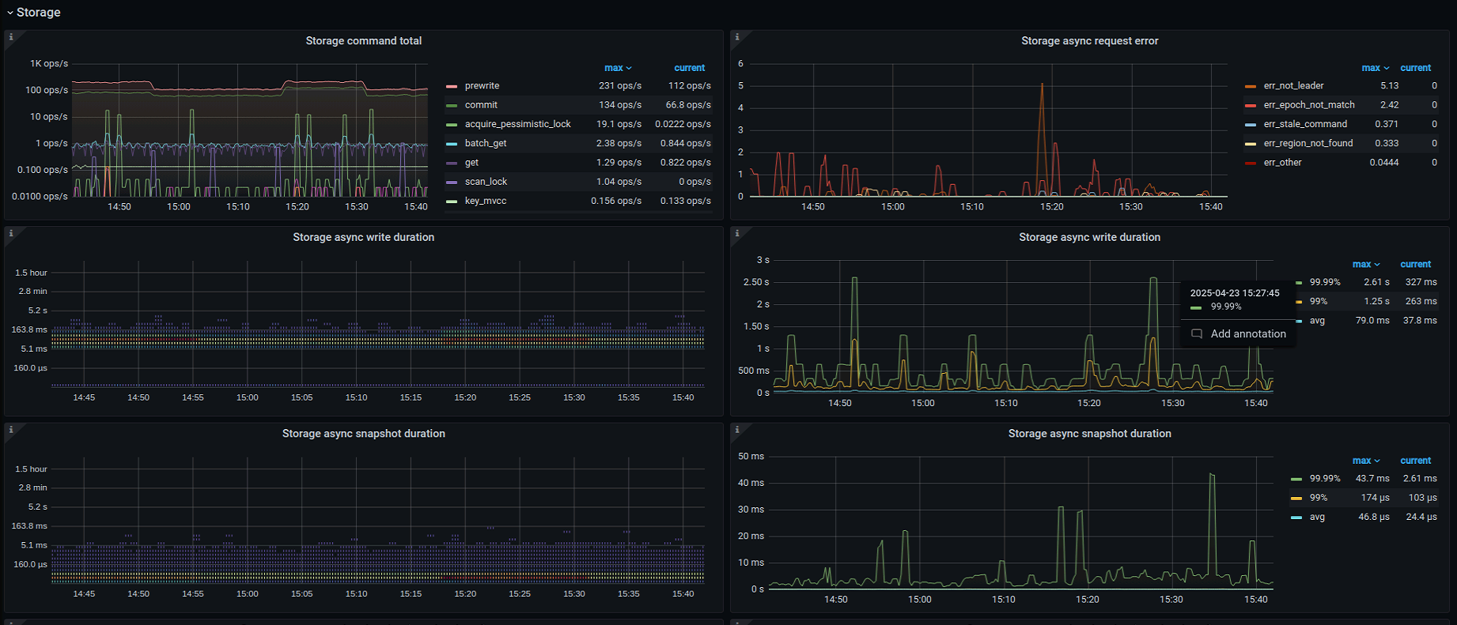This screenshot has height=625, width=1457.
Task: Click the annotation icon beside Add annotation
Action: 1197,334
